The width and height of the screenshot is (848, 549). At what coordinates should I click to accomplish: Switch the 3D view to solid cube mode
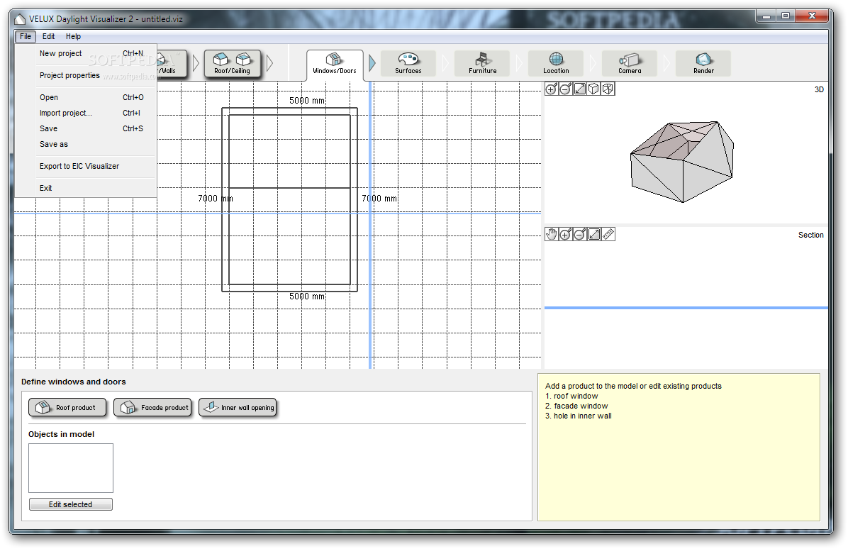tap(594, 89)
